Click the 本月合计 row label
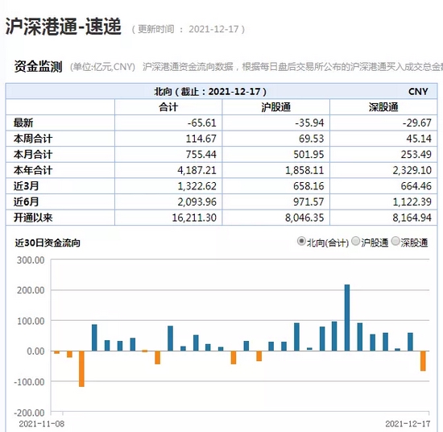Viewport: 443px width, 432px height. (33, 155)
